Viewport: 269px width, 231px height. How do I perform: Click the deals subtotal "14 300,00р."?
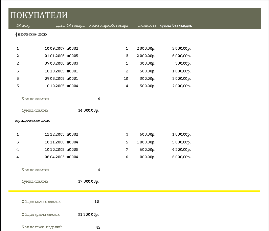(88, 111)
